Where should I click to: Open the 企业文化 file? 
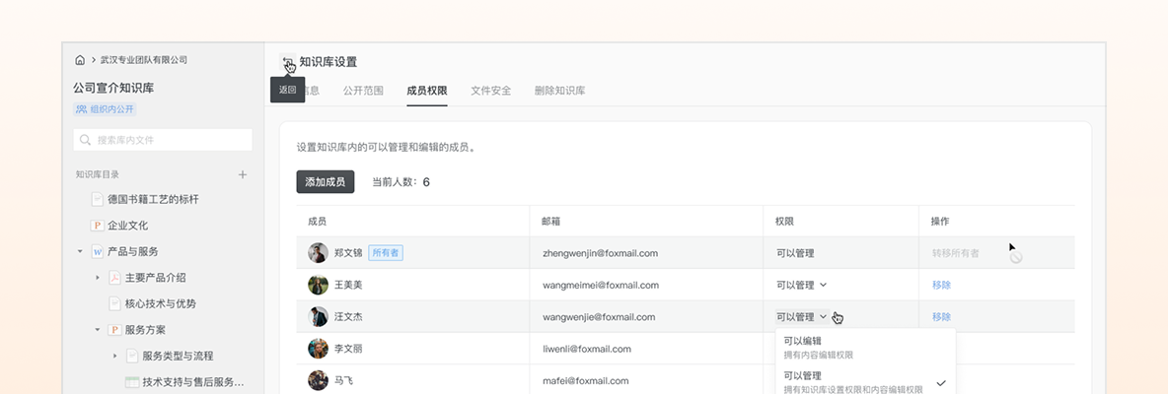pos(127,226)
